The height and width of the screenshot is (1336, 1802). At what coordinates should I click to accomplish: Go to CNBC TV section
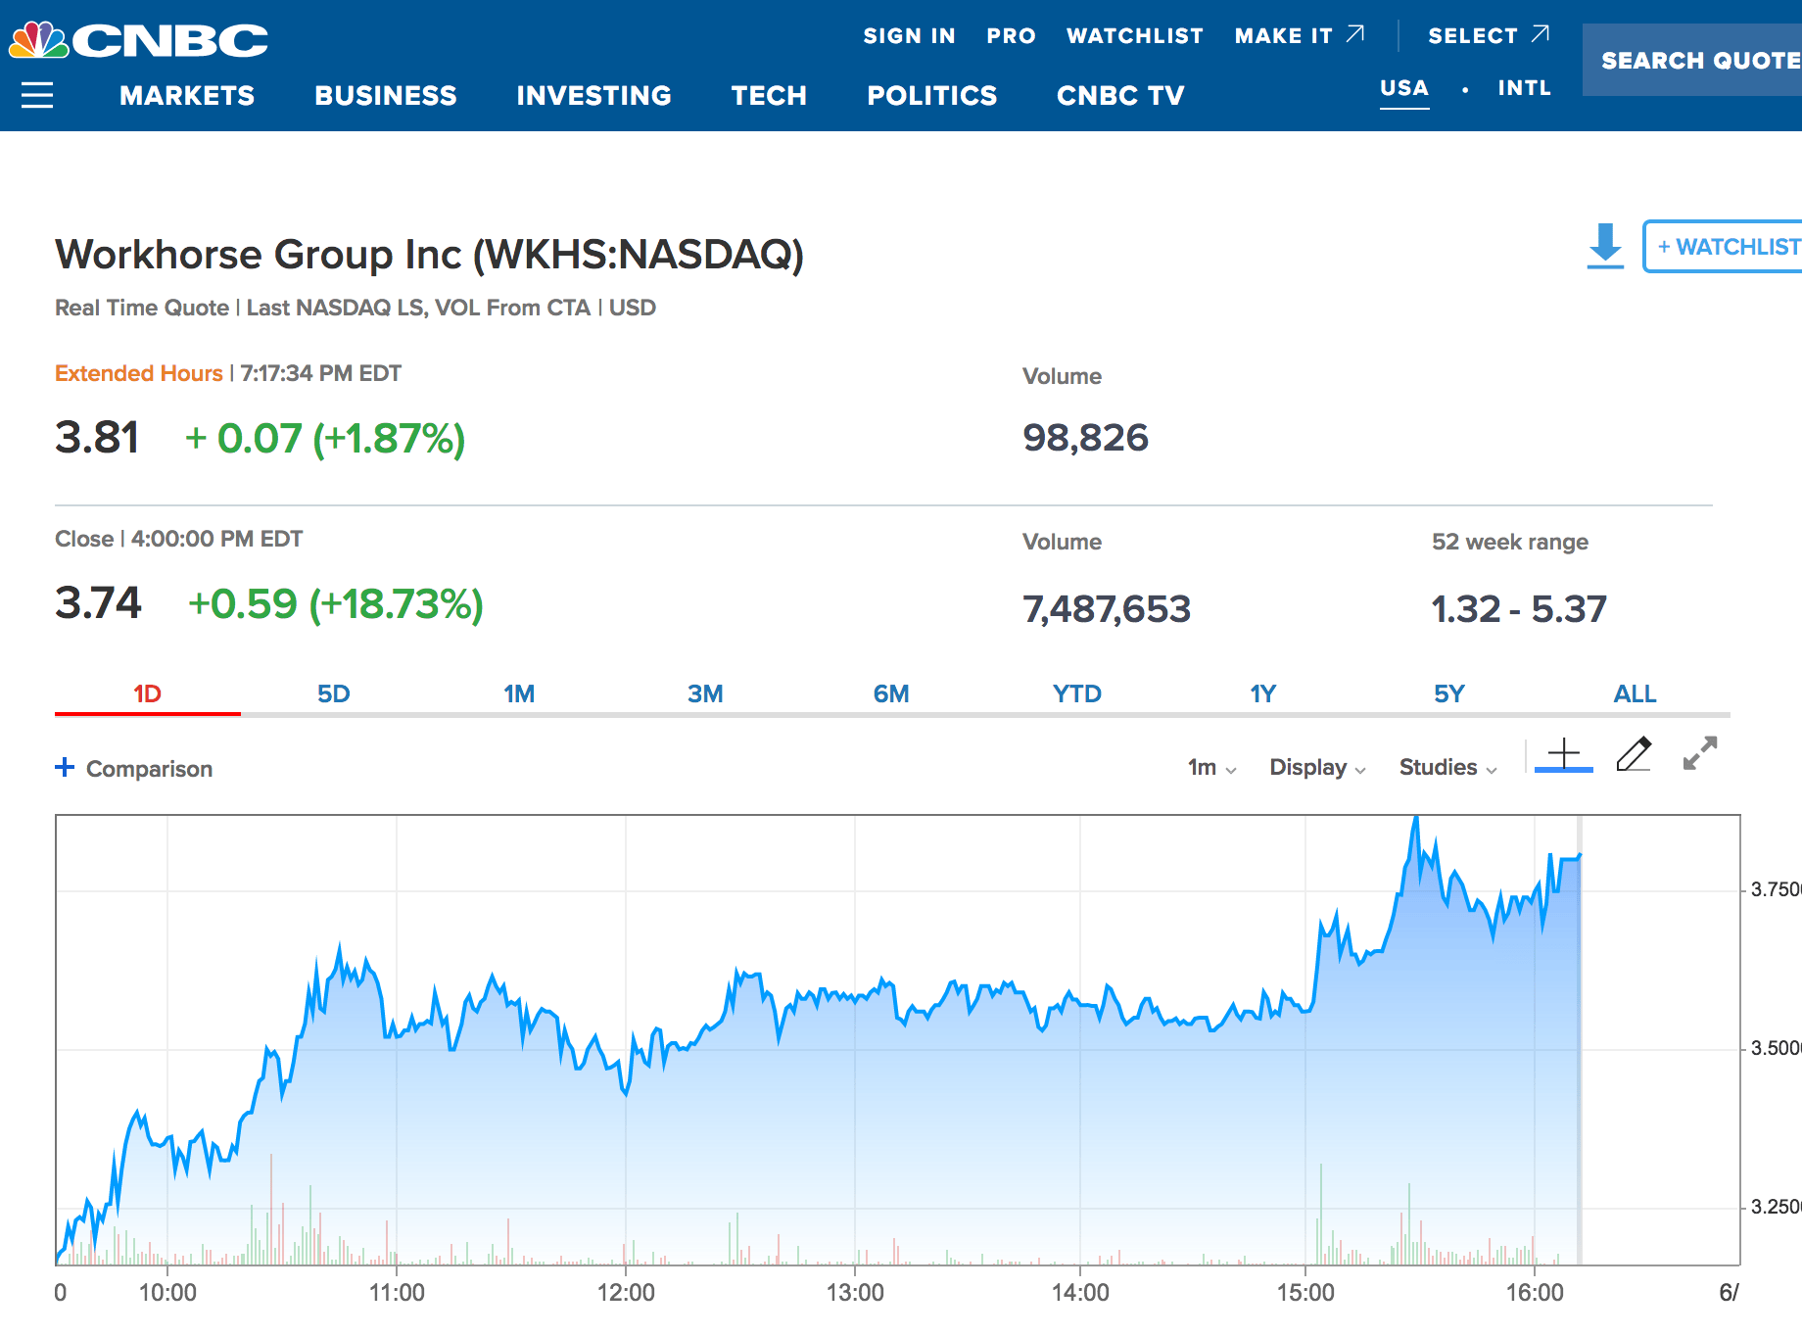coord(1120,95)
